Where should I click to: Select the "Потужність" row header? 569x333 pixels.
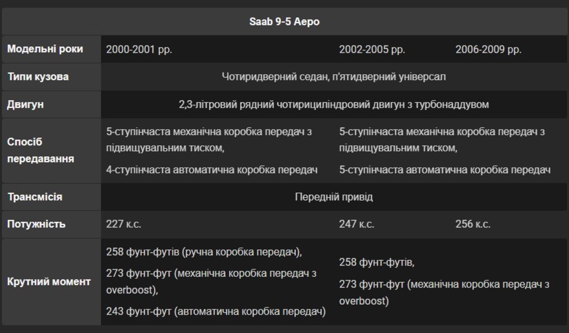36,224
